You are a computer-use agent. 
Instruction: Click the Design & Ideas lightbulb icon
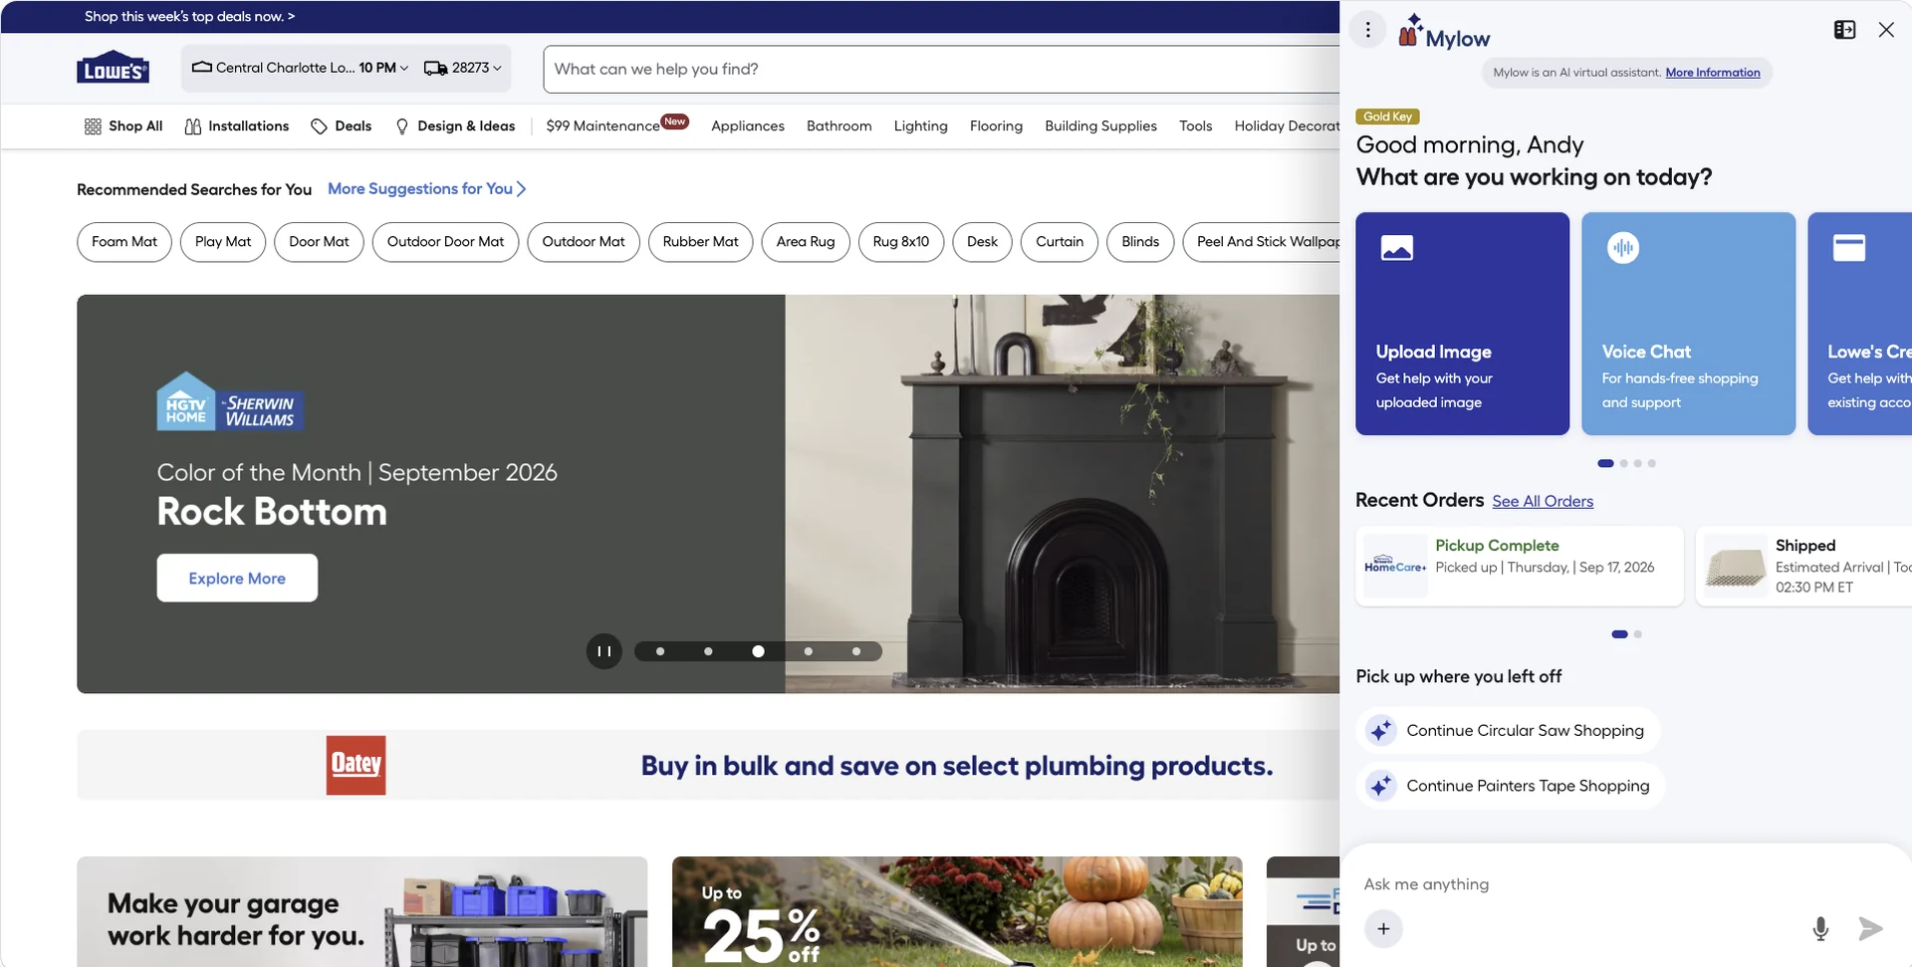(x=402, y=126)
